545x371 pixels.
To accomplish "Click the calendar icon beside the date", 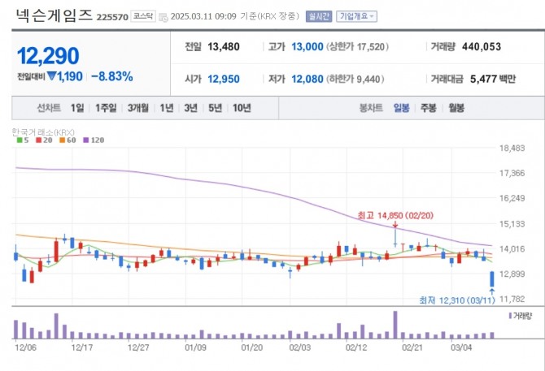I will coord(163,17).
